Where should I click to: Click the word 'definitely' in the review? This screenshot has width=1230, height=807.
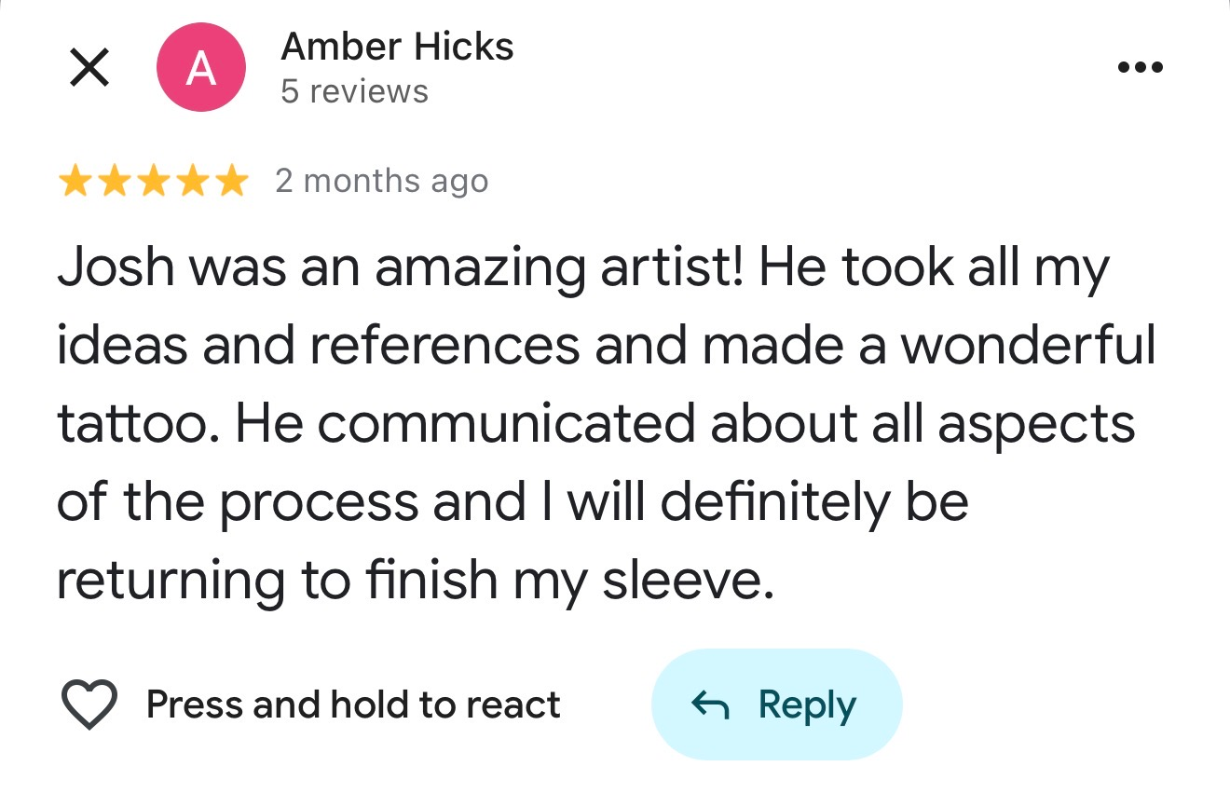(773, 502)
